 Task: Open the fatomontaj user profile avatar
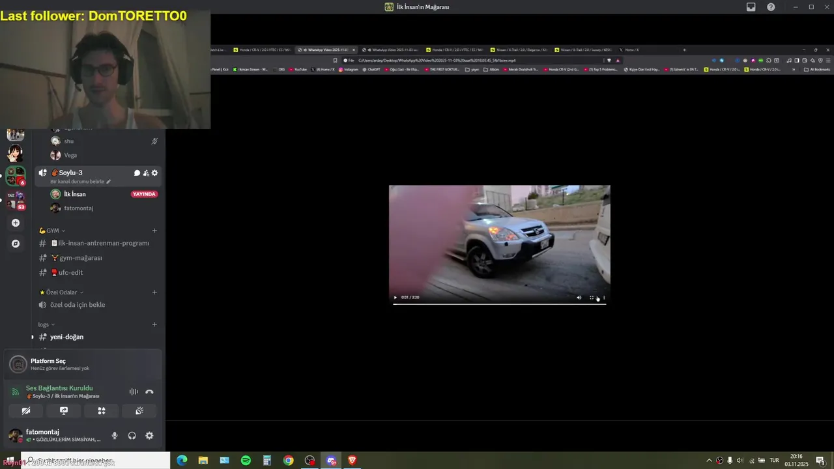[15, 436]
